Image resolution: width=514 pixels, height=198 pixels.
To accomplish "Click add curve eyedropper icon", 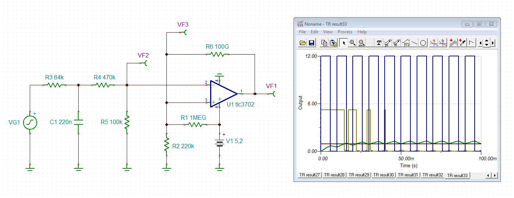I will click(x=462, y=43).
